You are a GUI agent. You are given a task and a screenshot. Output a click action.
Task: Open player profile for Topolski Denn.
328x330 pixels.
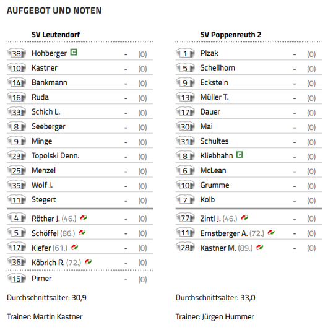(x=55, y=156)
